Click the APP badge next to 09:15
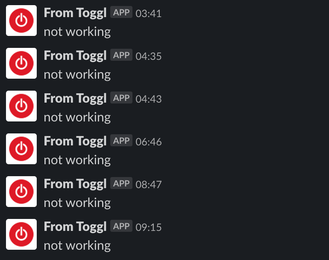 (x=121, y=226)
